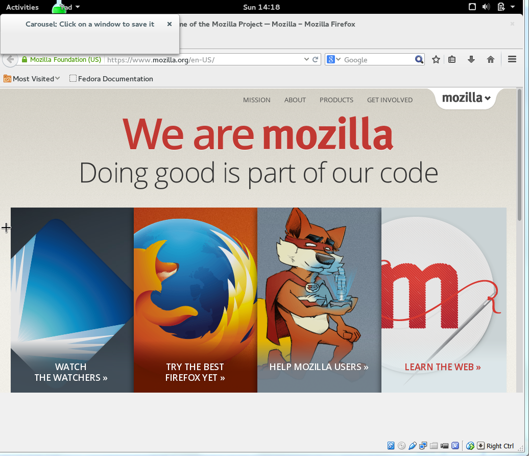Open the GNOME system menu arrow
The height and width of the screenshot is (456, 529).
pyautogui.click(x=513, y=7)
